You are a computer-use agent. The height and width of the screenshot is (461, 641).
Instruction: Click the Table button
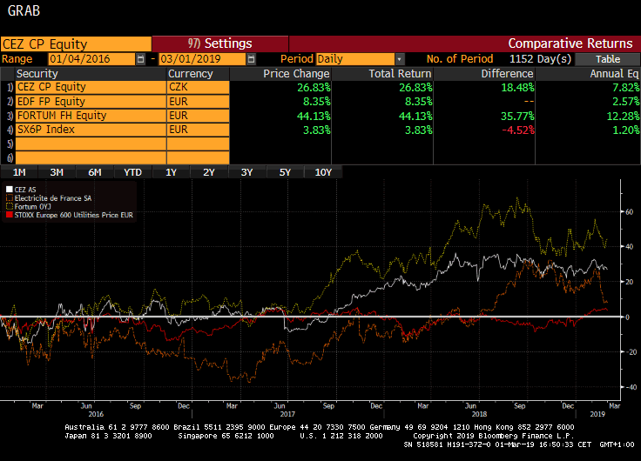click(608, 59)
